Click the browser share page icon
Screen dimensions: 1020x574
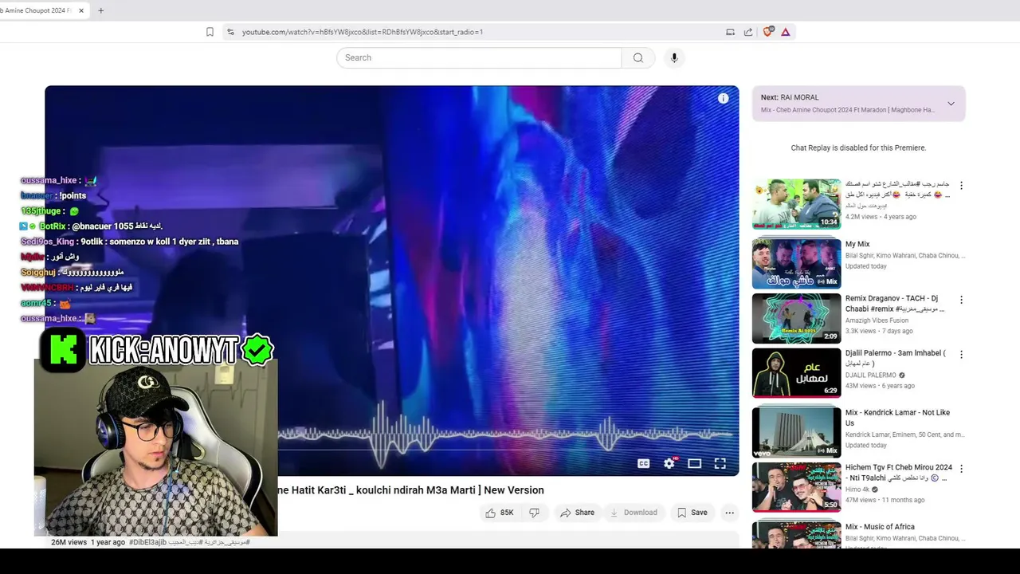(x=748, y=32)
